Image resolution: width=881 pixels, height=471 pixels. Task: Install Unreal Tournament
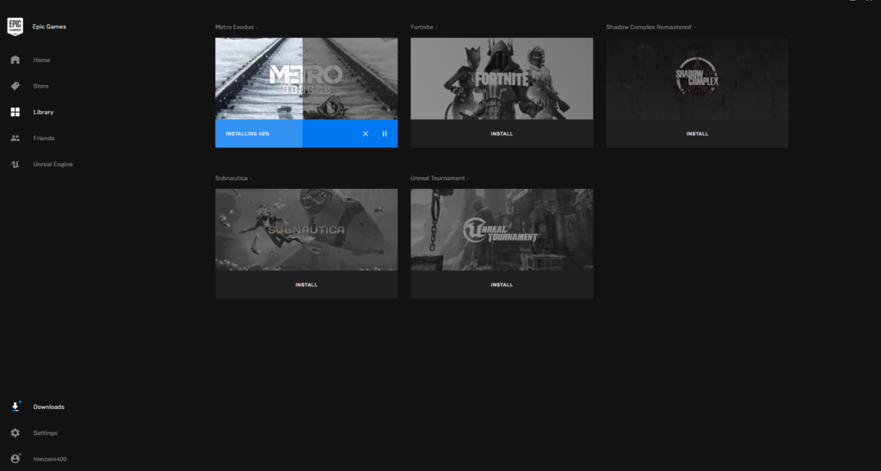point(502,285)
